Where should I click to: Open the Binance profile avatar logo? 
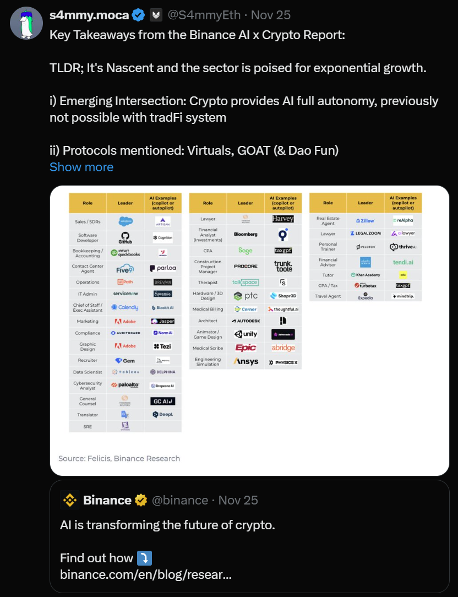point(70,500)
